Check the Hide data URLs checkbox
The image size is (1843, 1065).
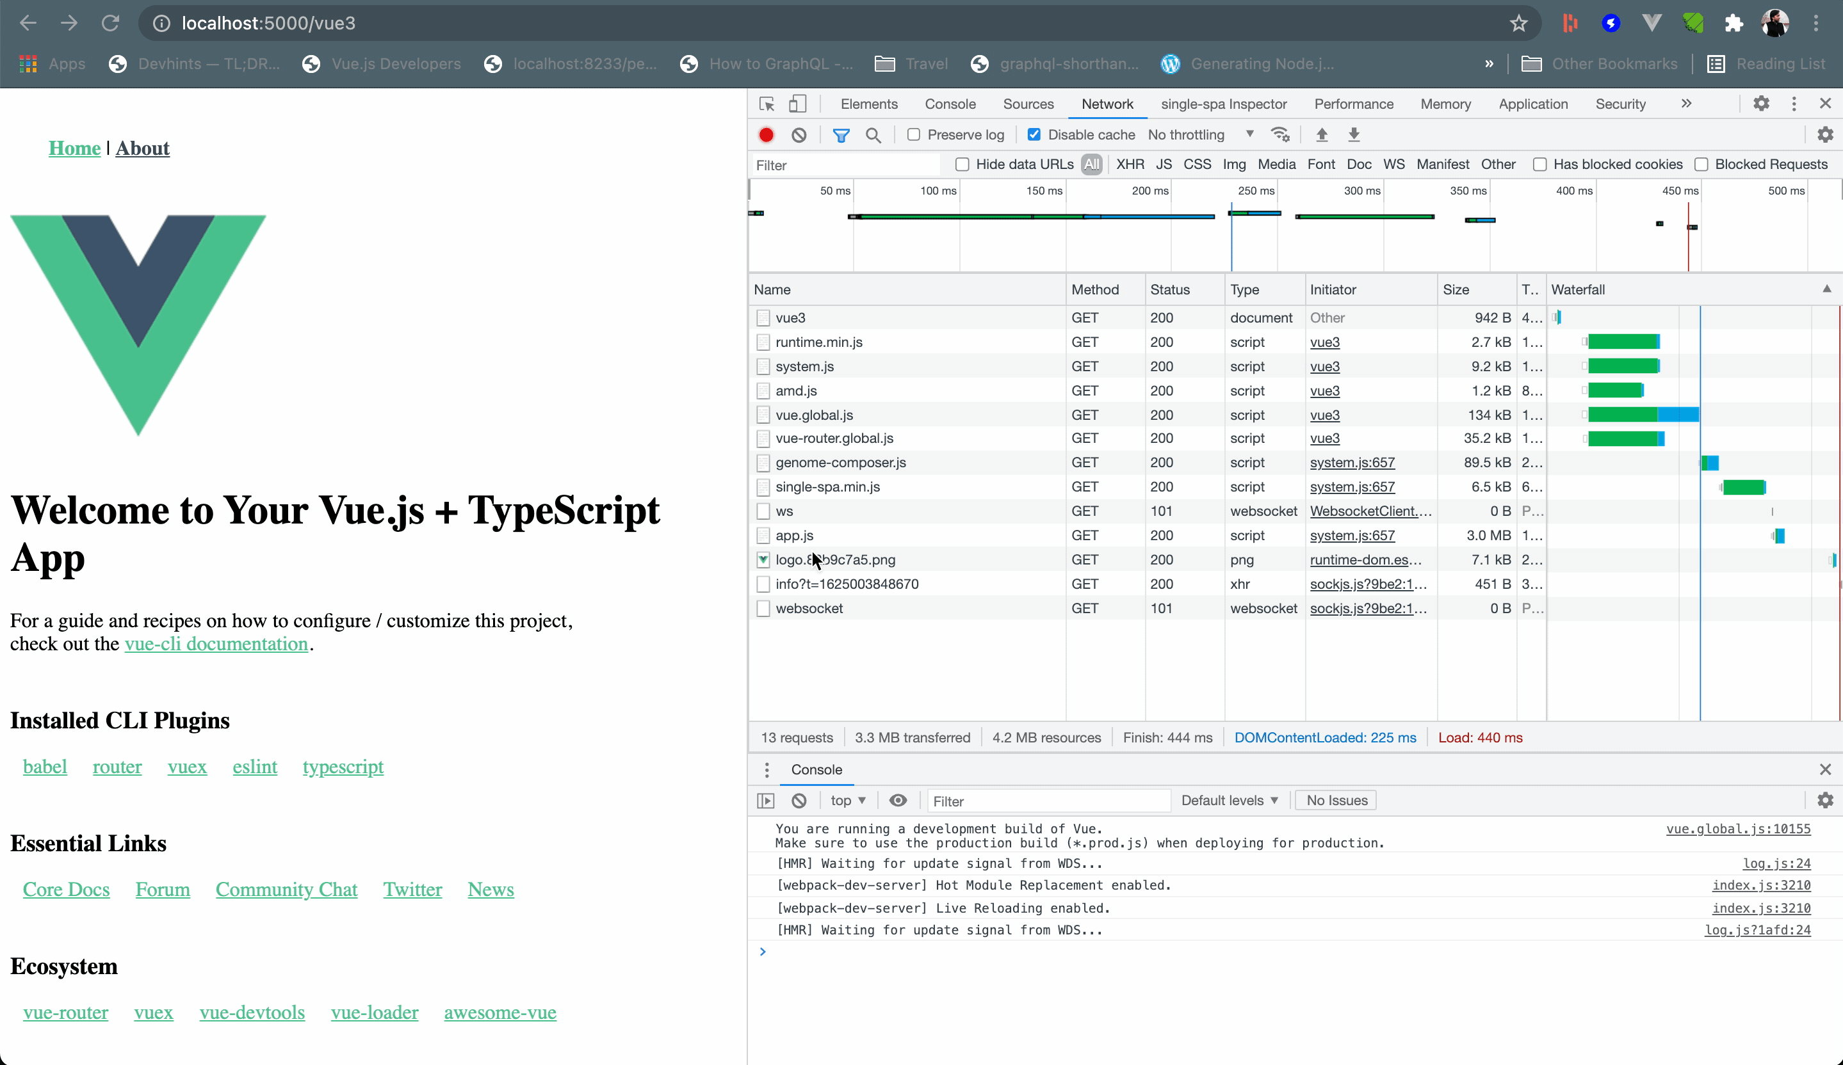click(962, 164)
